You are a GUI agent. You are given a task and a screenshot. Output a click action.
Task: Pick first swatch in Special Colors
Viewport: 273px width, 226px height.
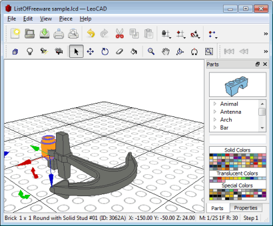point(211,191)
